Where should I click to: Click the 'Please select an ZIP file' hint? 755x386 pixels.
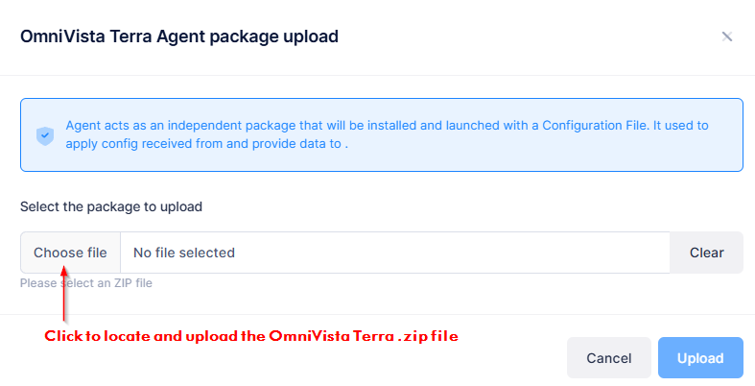click(x=86, y=283)
